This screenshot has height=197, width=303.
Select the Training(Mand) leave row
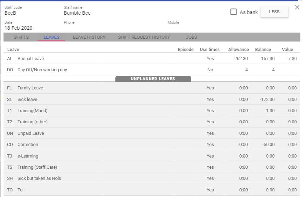32,111
